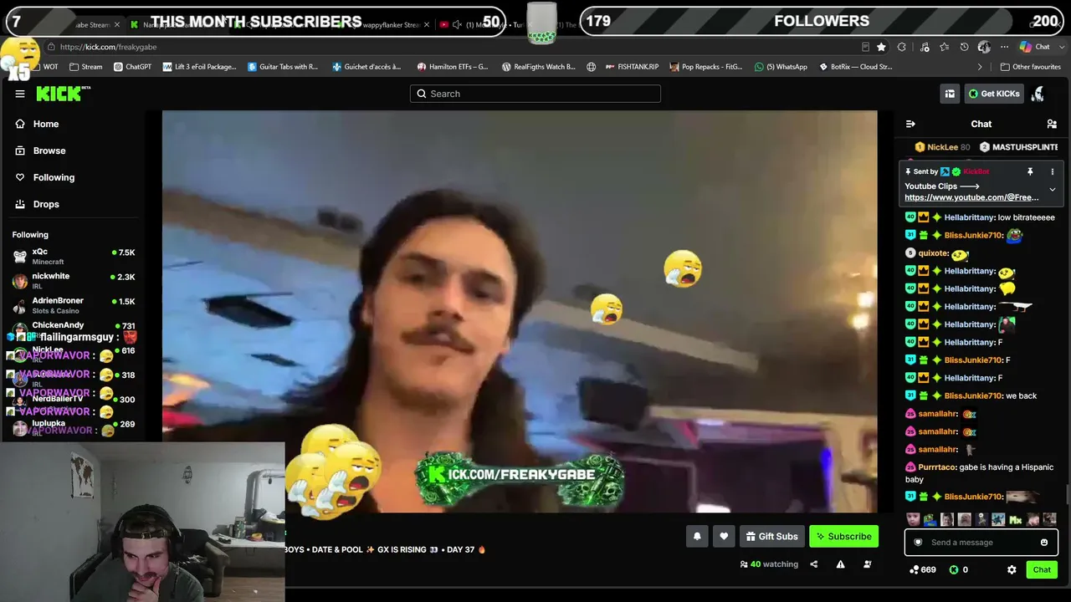Open the browser extensions puzzle icon
The height and width of the screenshot is (602, 1071).
902,47
